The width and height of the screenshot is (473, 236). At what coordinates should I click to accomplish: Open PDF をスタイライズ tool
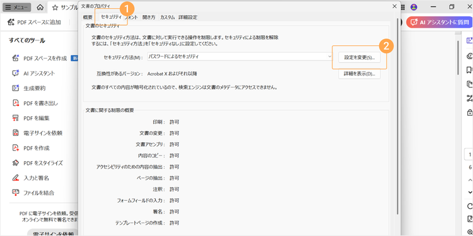coord(37,163)
